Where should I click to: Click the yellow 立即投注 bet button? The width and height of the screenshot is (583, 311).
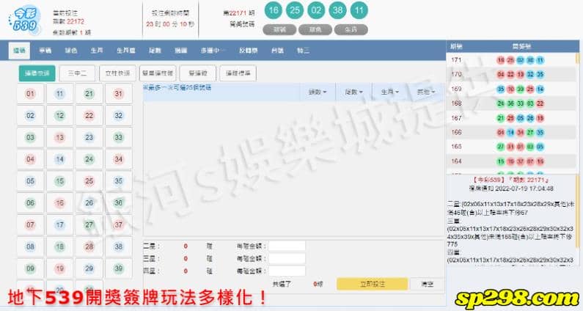(x=373, y=284)
